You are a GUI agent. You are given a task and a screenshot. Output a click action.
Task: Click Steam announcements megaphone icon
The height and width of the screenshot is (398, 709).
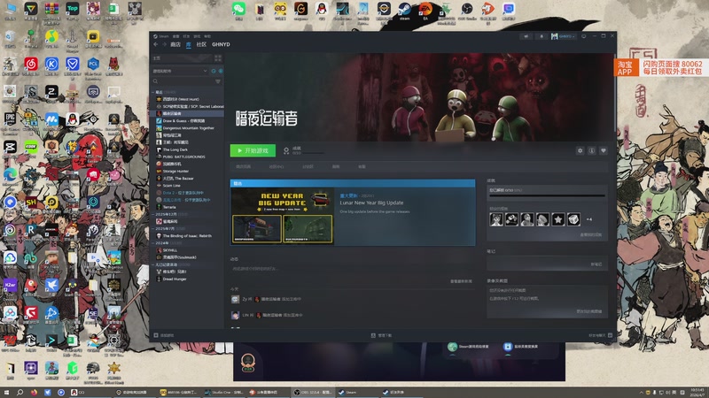click(526, 36)
